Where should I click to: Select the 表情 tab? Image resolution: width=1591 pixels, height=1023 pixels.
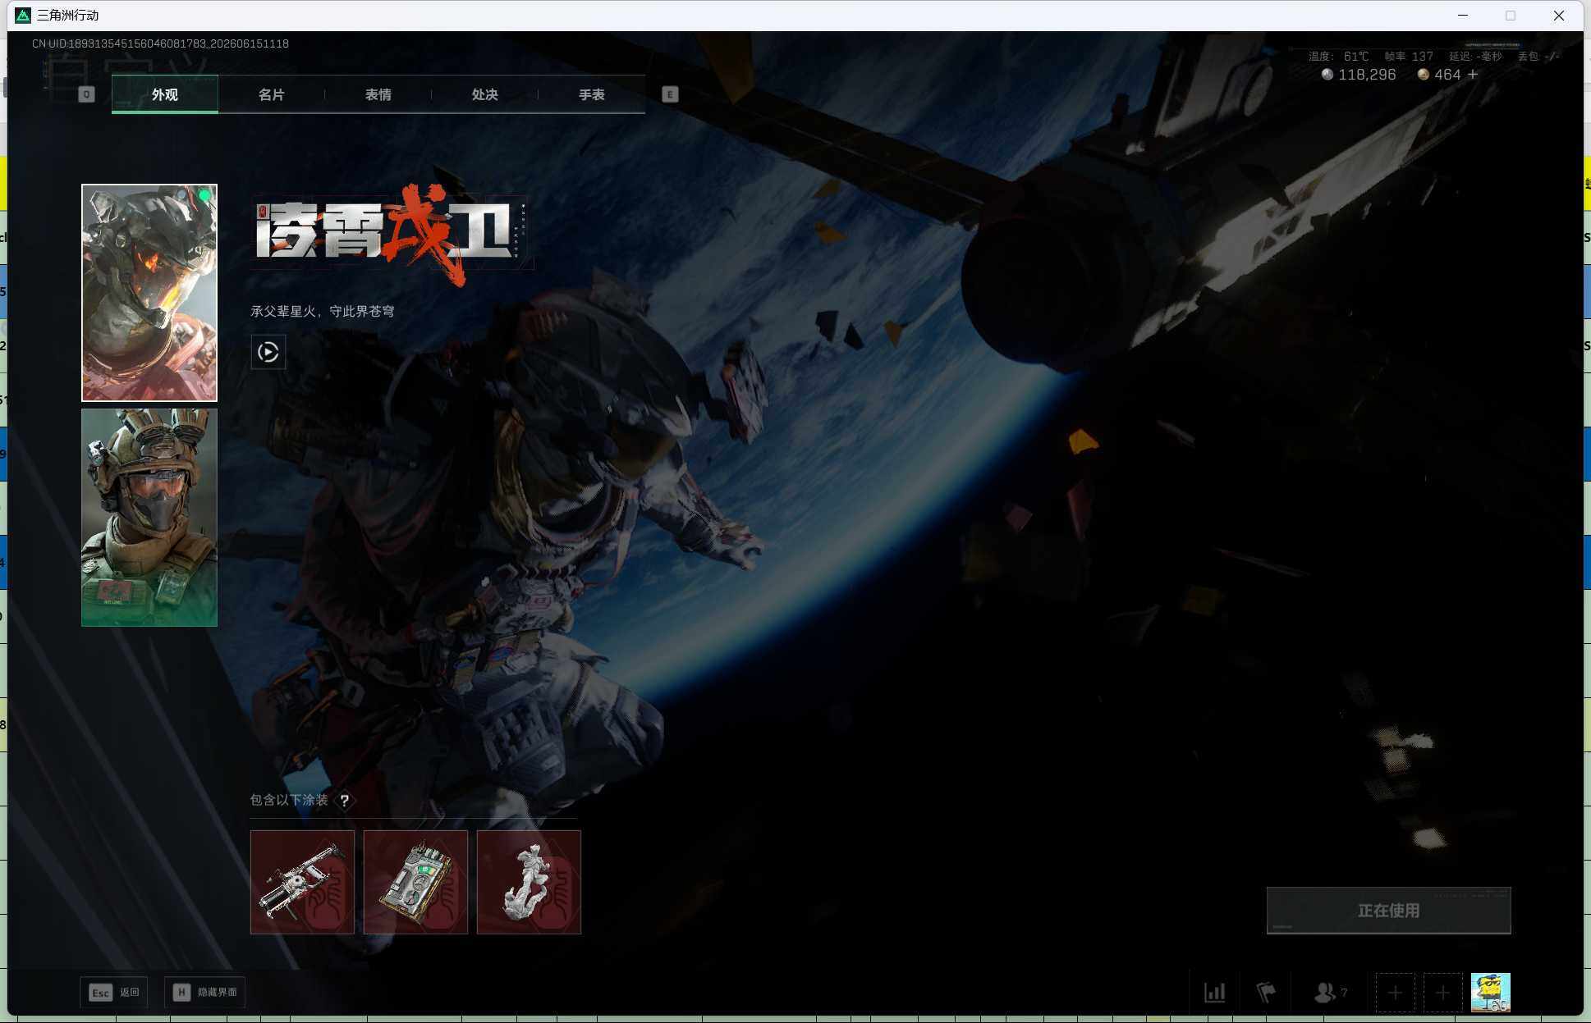click(x=378, y=94)
